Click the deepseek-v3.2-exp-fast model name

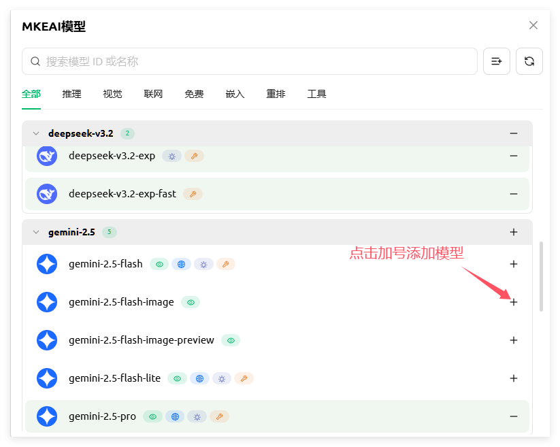pos(122,194)
